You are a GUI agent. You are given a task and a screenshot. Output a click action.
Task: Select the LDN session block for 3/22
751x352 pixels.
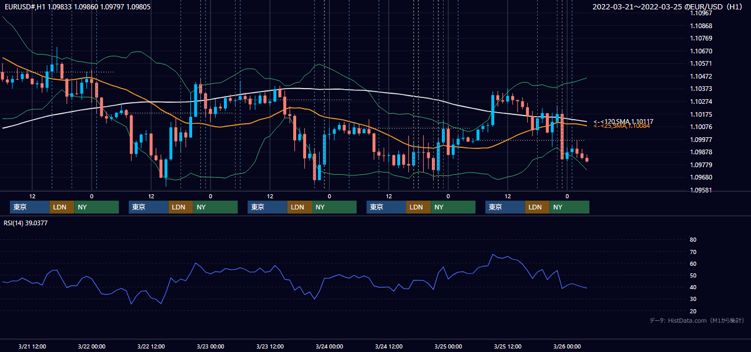(180, 207)
